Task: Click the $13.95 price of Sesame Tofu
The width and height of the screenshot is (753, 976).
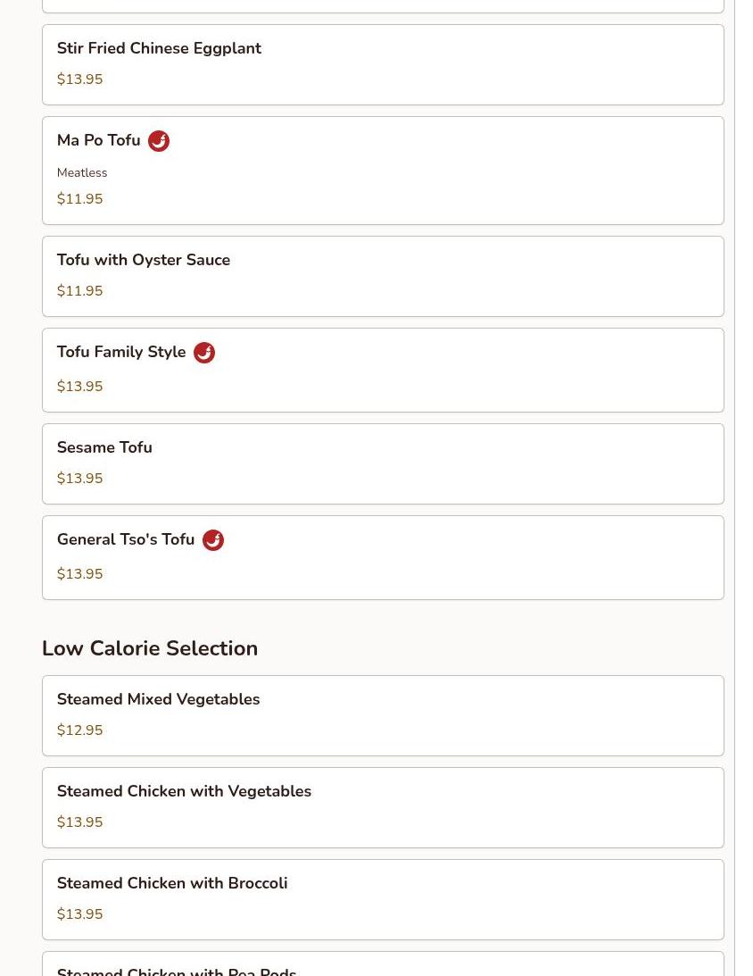Action: click(80, 480)
